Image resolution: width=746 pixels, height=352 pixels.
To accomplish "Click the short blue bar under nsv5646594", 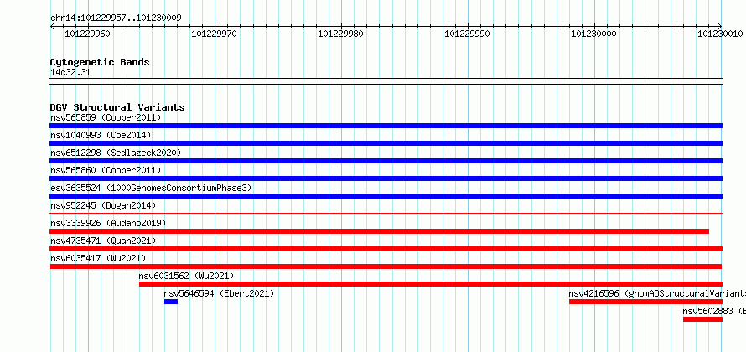I will 171,302.
